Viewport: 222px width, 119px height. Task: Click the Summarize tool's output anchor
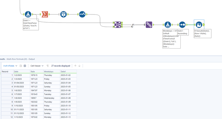pos(49,14)
